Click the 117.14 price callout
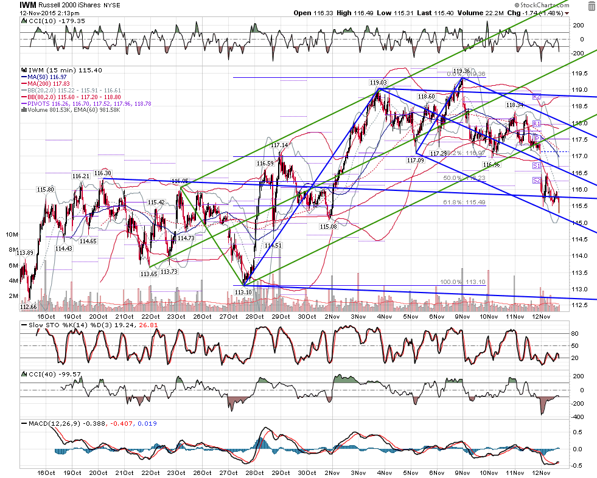This screenshot has height=478, width=597. (279, 145)
